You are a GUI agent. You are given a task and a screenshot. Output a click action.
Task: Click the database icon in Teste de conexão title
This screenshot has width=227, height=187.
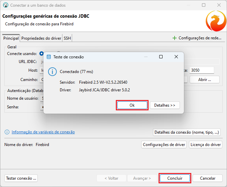pos(49,57)
